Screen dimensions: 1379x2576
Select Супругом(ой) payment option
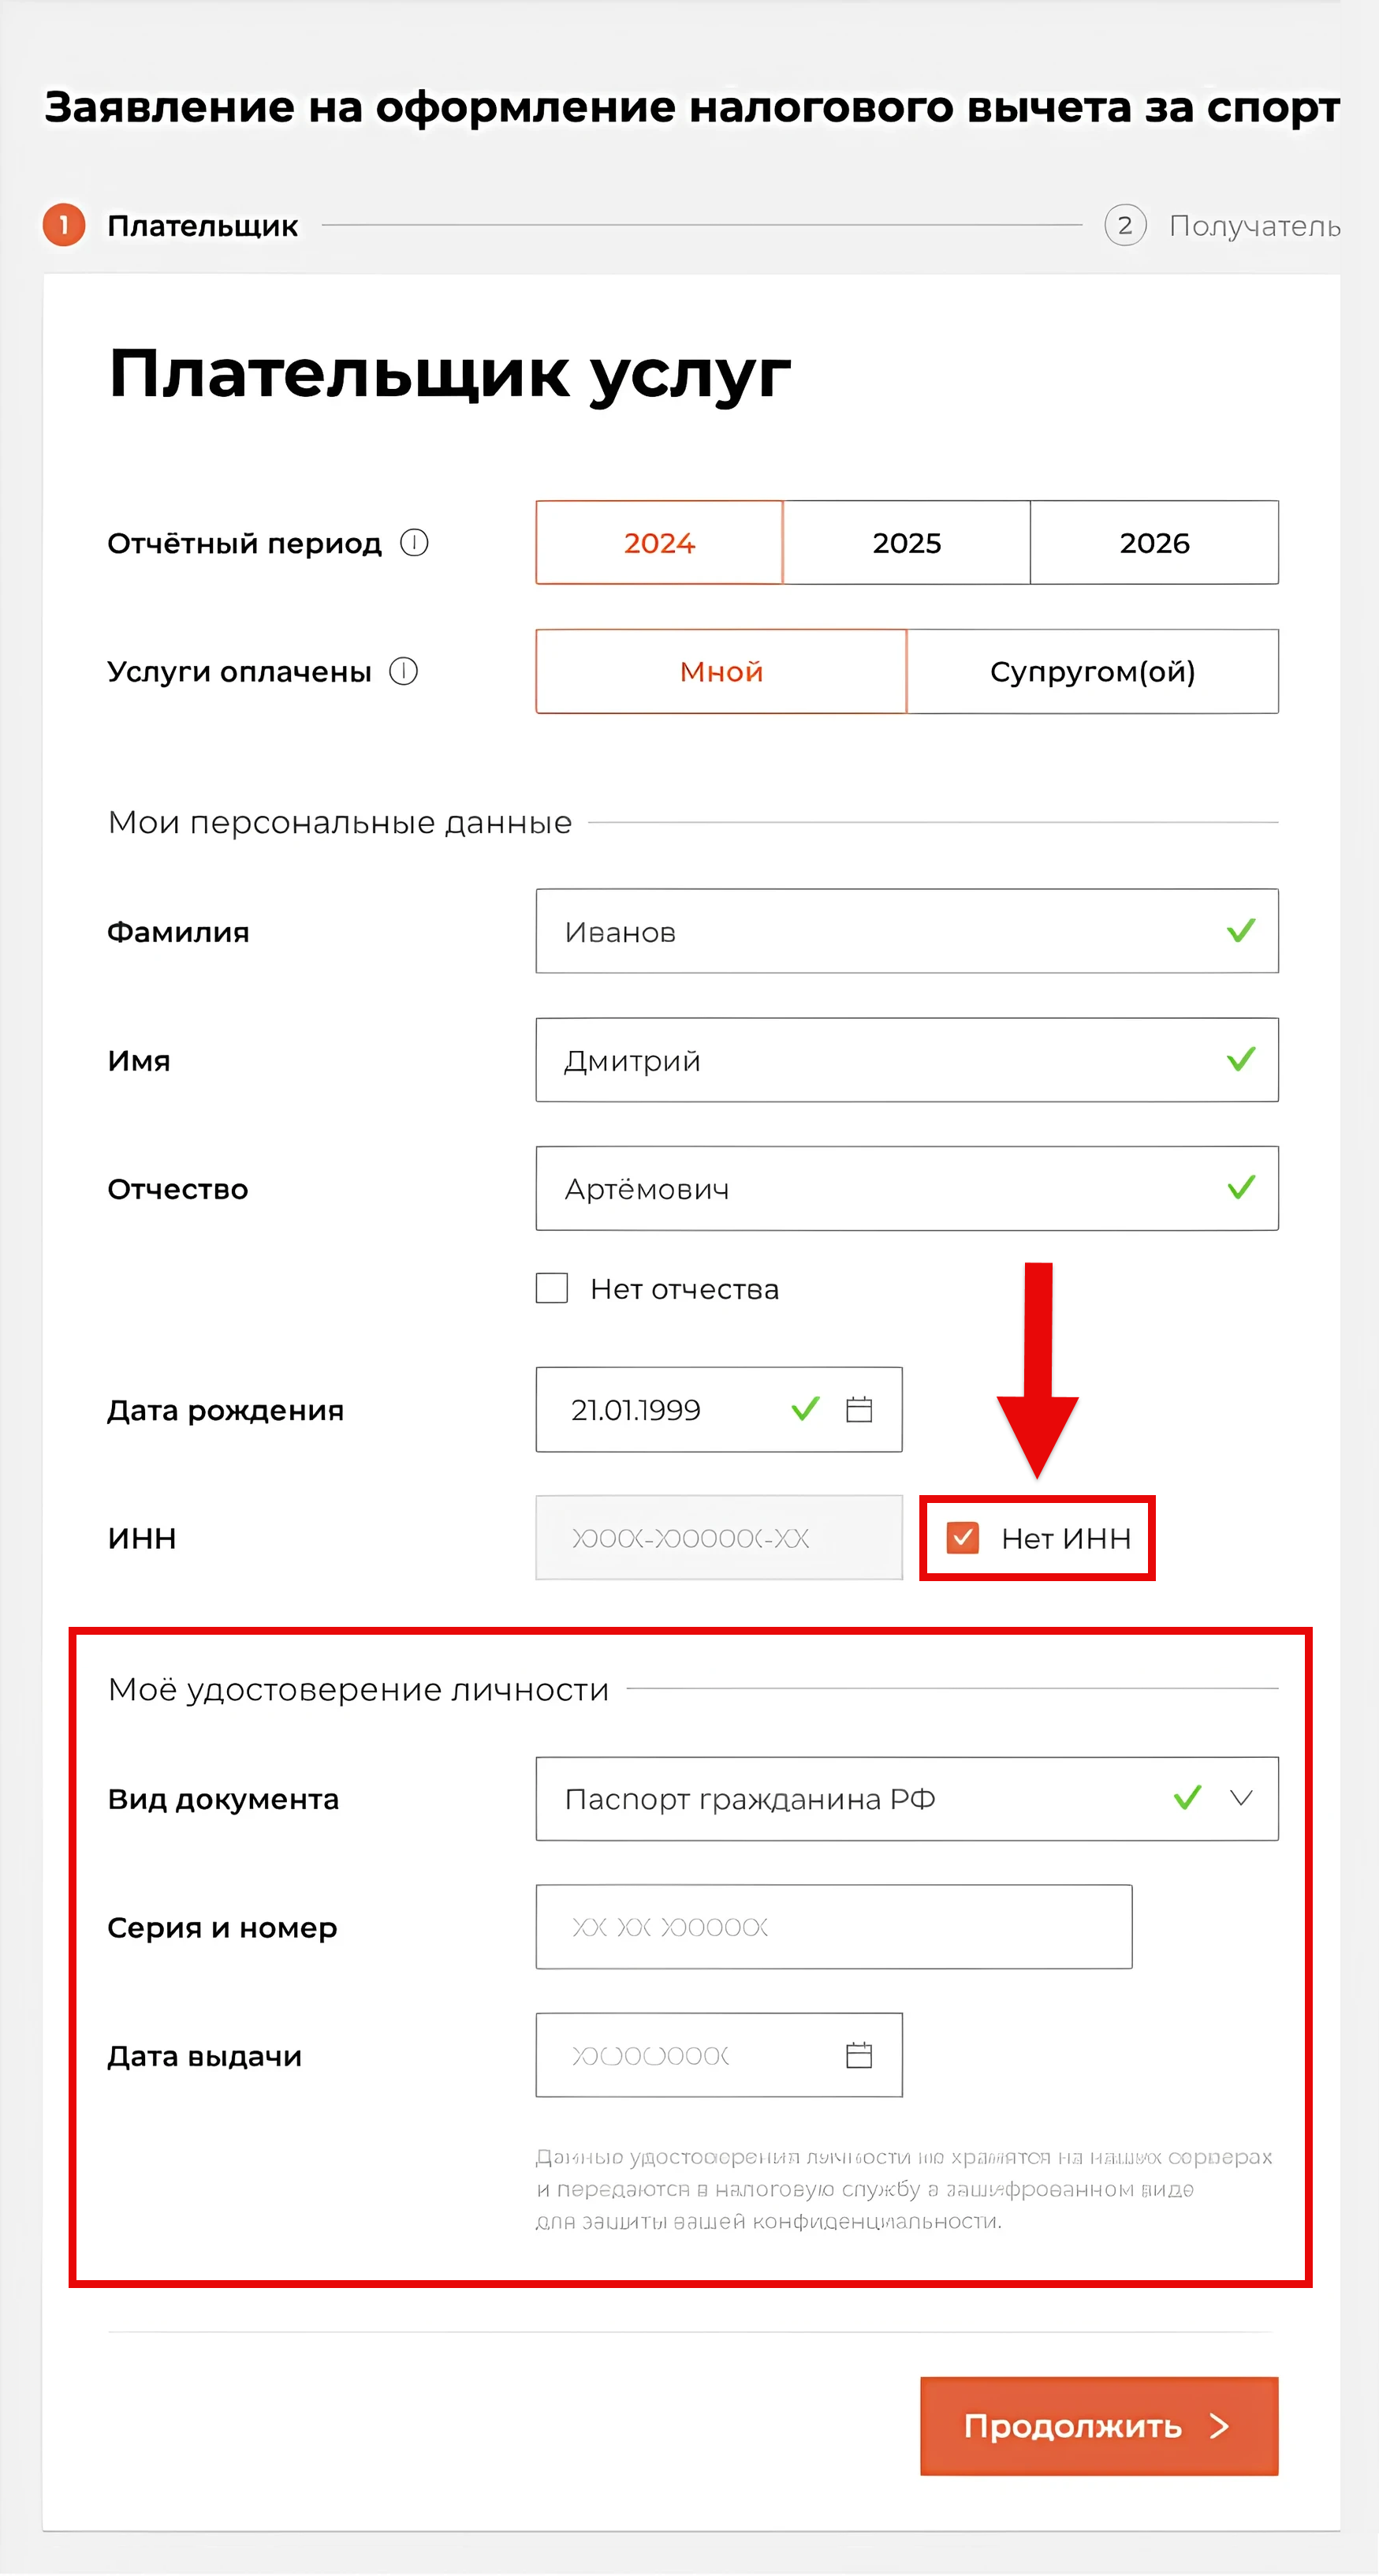1094,671
